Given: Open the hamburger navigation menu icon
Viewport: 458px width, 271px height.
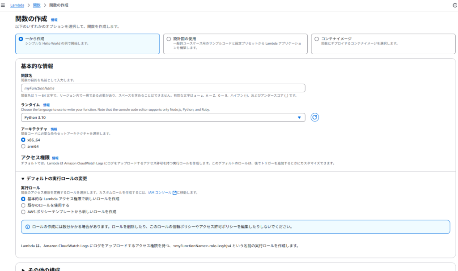Looking at the screenshot, I should pyautogui.click(x=3, y=5).
